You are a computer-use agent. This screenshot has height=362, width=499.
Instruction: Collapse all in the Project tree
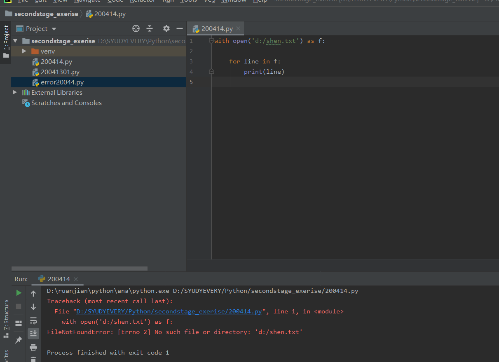[150, 28]
